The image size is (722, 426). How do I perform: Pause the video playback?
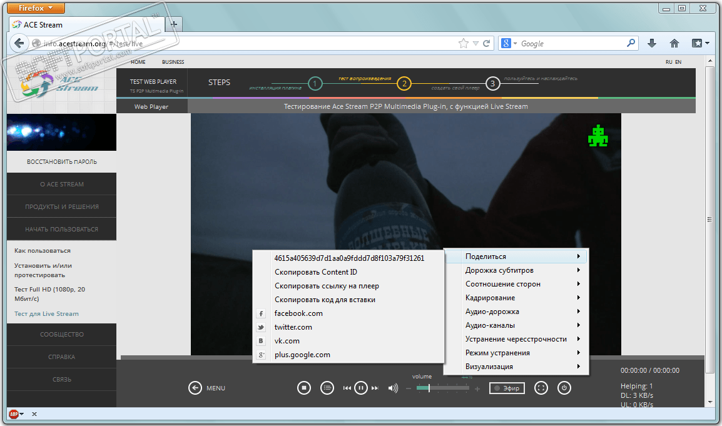[361, 388]
